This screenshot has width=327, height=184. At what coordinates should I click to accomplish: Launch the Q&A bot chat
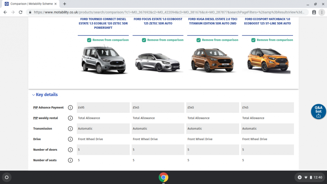[318, 111]
